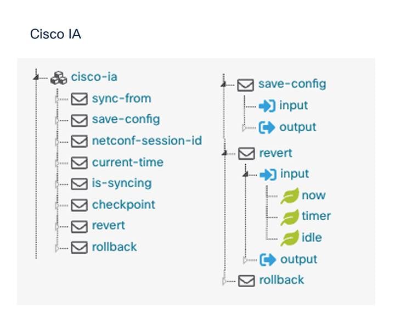
Task: Click the envelope icon beside sync-from
Action: point(79,99)
